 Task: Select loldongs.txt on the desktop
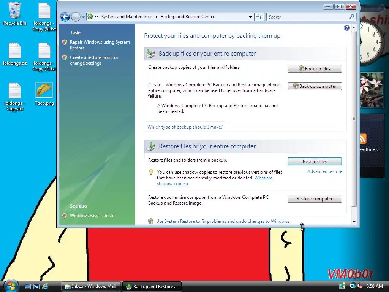[15, 54]
